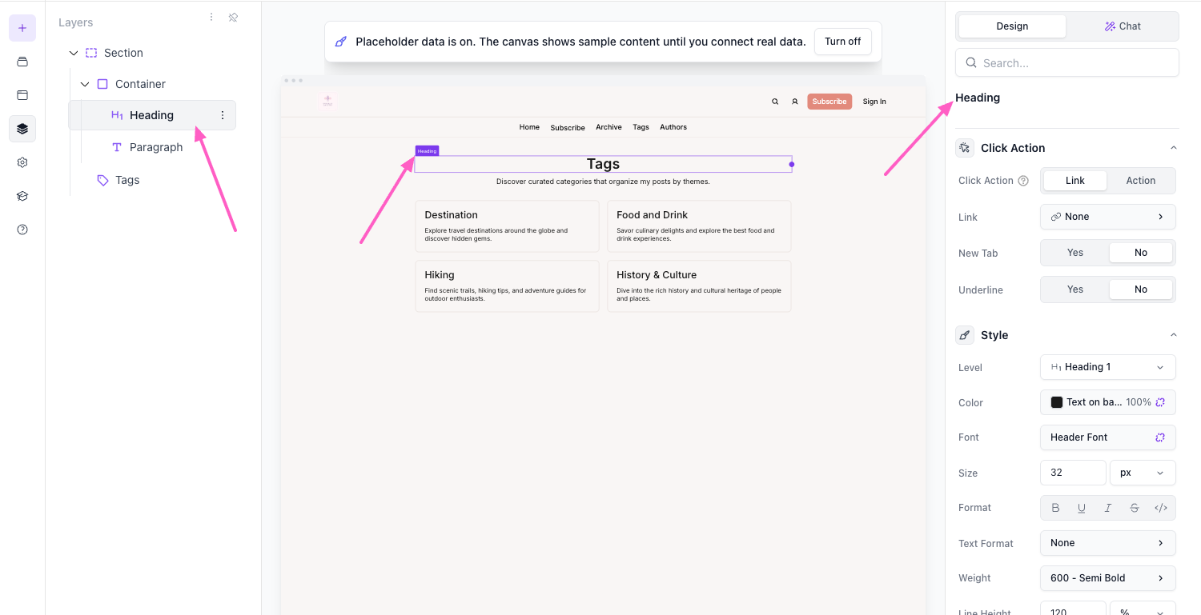The width and height of the screenshot is (1201, 615).
Task: Switch Click Action to Action option
Action: pos(1141,181)
